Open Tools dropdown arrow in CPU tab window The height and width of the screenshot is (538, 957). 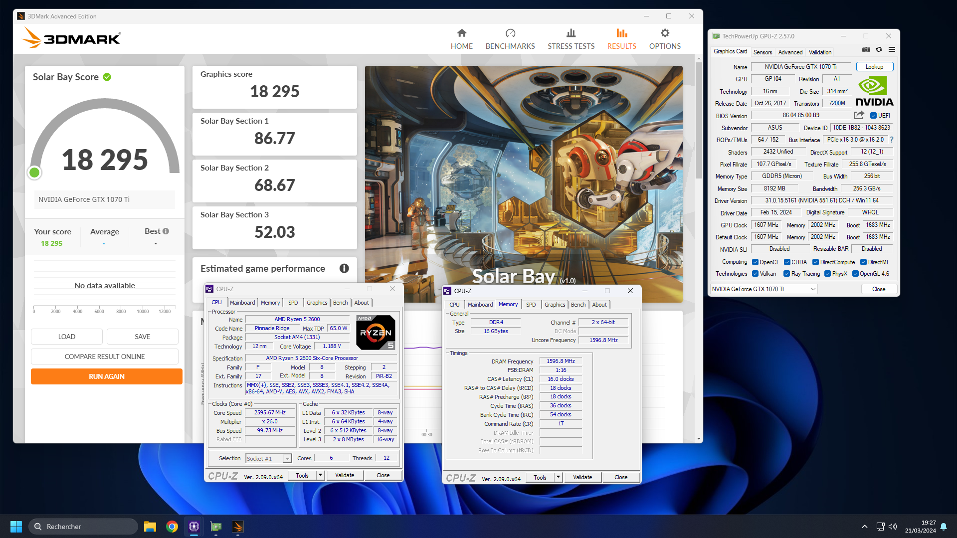click(x=321, y=476)
